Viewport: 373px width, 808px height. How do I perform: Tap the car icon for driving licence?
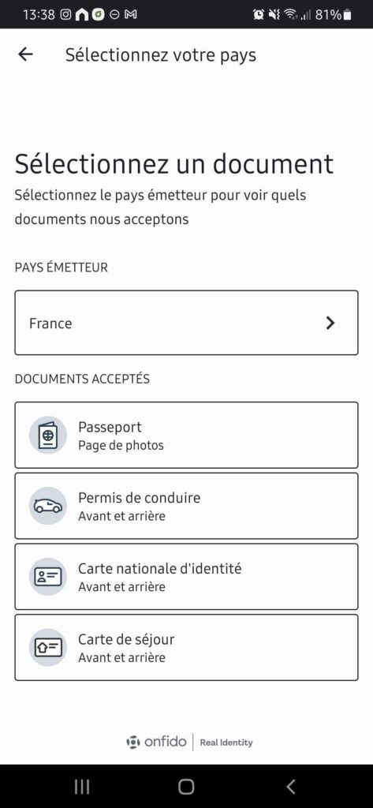point(48,506)
